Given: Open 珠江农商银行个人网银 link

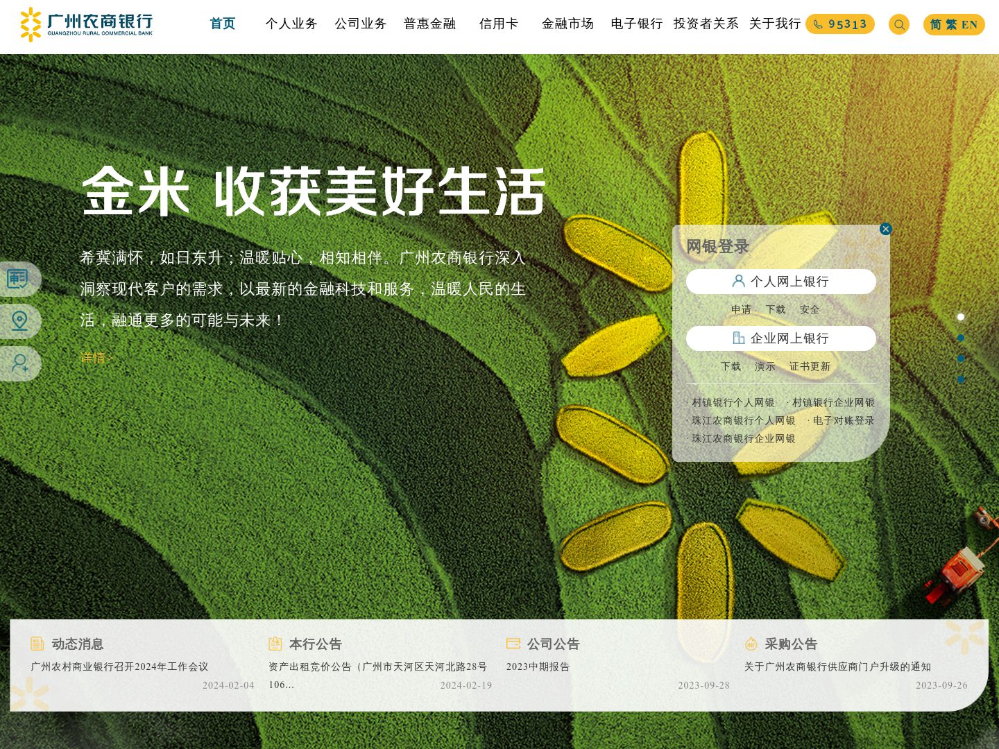Looking at the screenshot, I should click(x=743, y=420).
